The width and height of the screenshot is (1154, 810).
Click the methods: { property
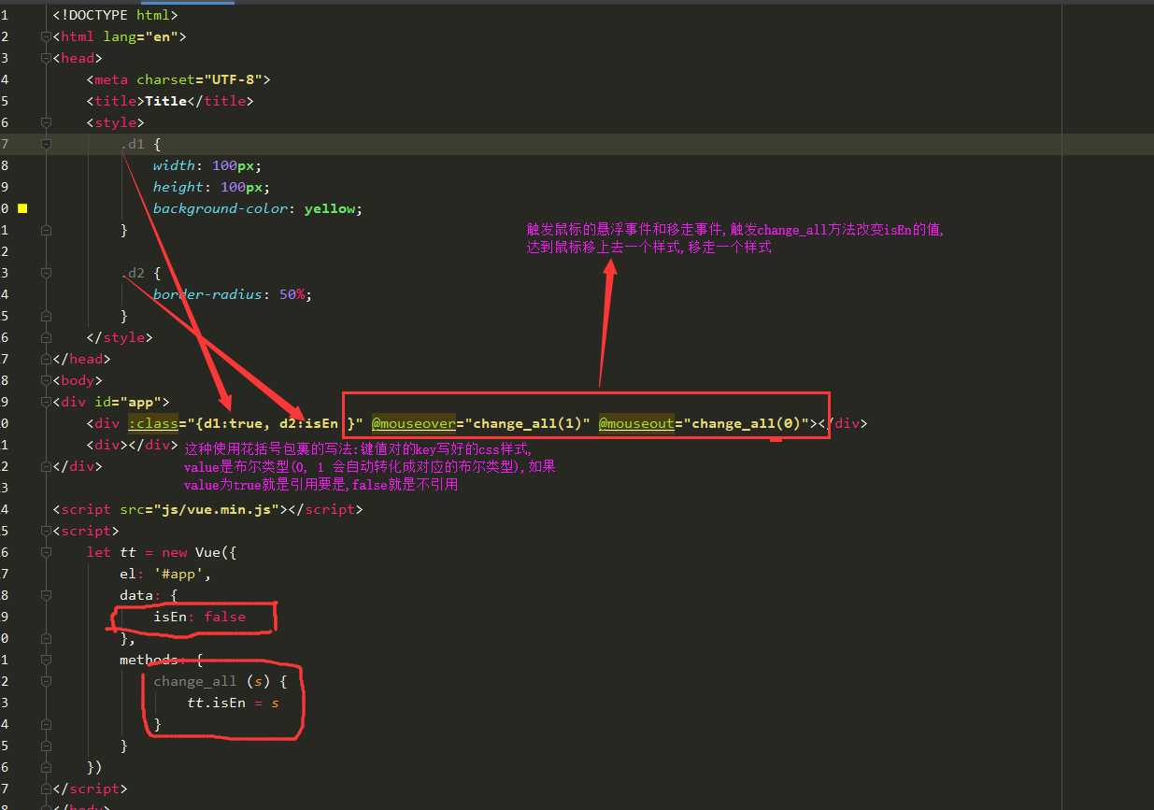pyautogui.click(x=162, y=660)
